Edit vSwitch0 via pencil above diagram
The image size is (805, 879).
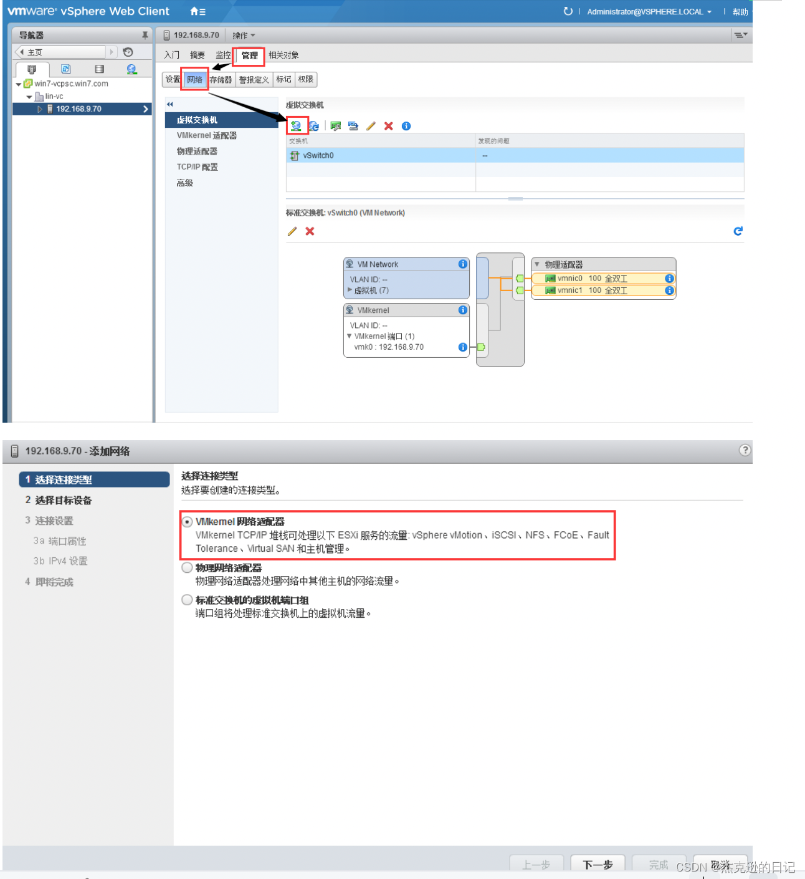point(292,231)
